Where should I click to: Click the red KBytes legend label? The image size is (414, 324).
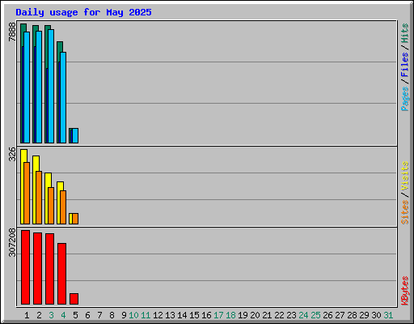tap(404, 291)
